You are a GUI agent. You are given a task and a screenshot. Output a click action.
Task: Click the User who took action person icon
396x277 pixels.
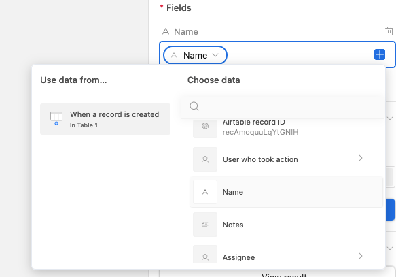(x=205, y=159)
